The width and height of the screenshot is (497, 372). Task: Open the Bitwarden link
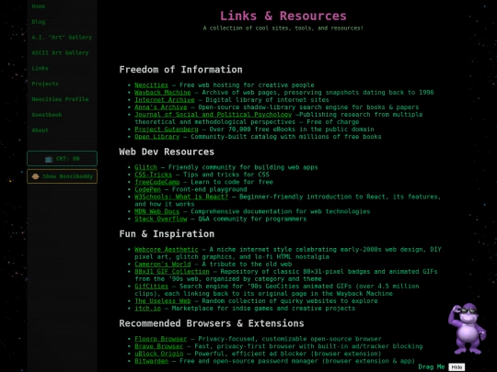click(151, 361)
